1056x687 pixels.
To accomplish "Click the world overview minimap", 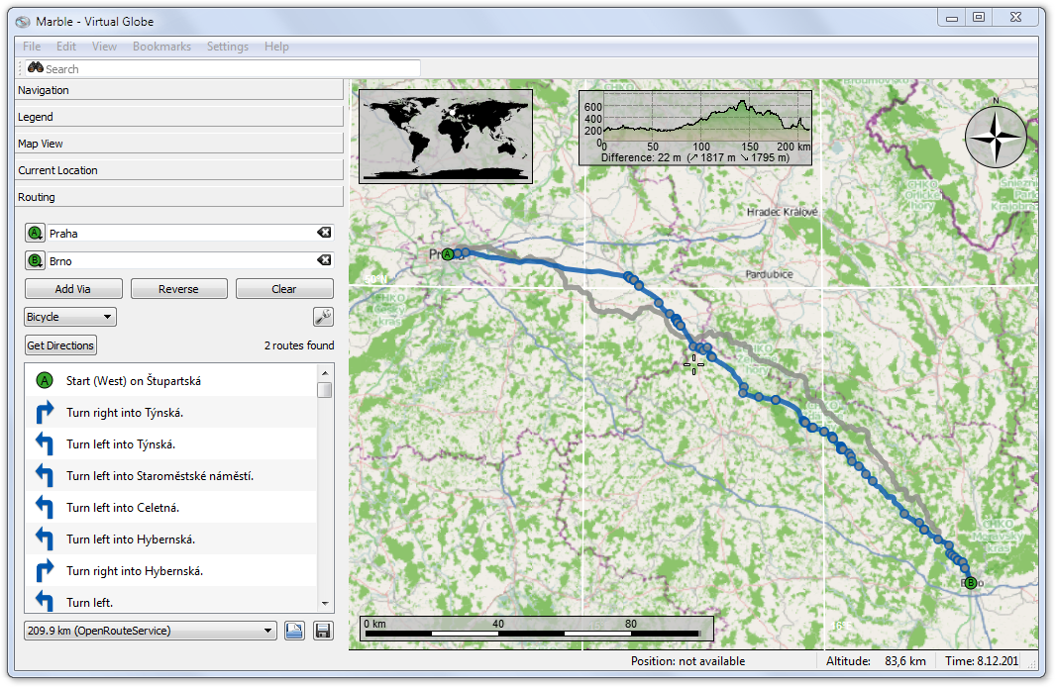I will coord(446,137).
